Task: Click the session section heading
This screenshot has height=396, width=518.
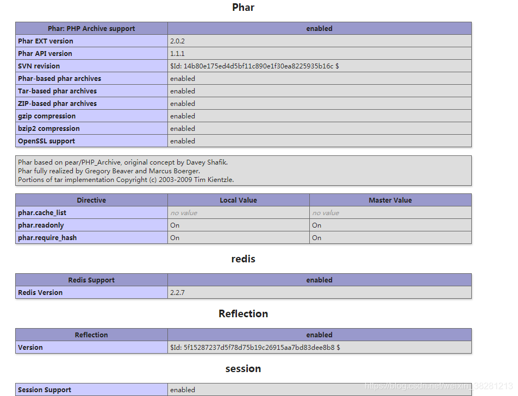Action: pos(243,368)
